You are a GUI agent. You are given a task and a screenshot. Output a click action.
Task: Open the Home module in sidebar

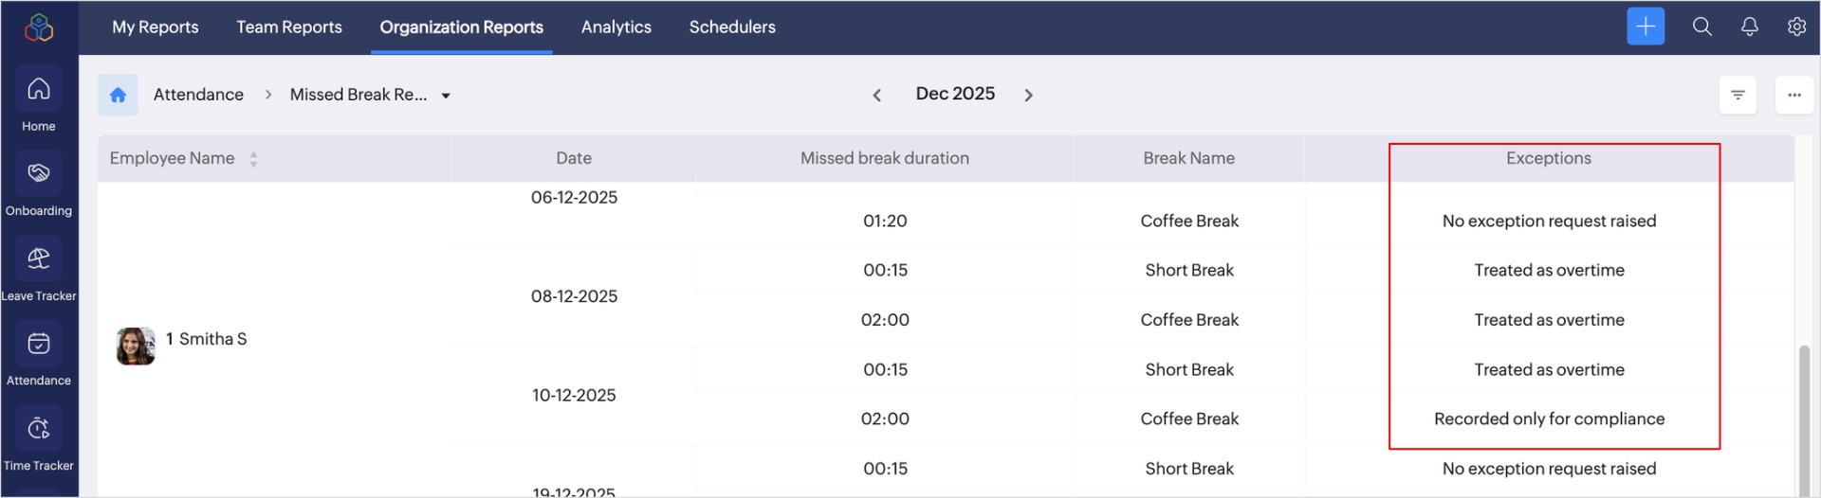point(39,90)
